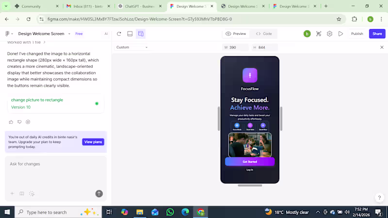Expand the Worked with 1 file chevron
This screenshot has height=218, width=388.
(45, 42)
